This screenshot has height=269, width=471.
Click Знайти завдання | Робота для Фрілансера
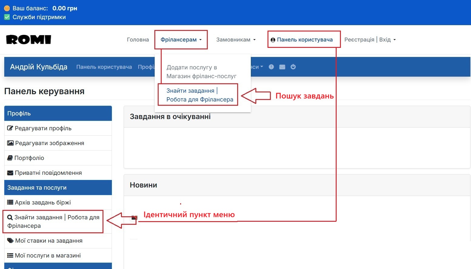pyautogui.click(x=197, y=95)
